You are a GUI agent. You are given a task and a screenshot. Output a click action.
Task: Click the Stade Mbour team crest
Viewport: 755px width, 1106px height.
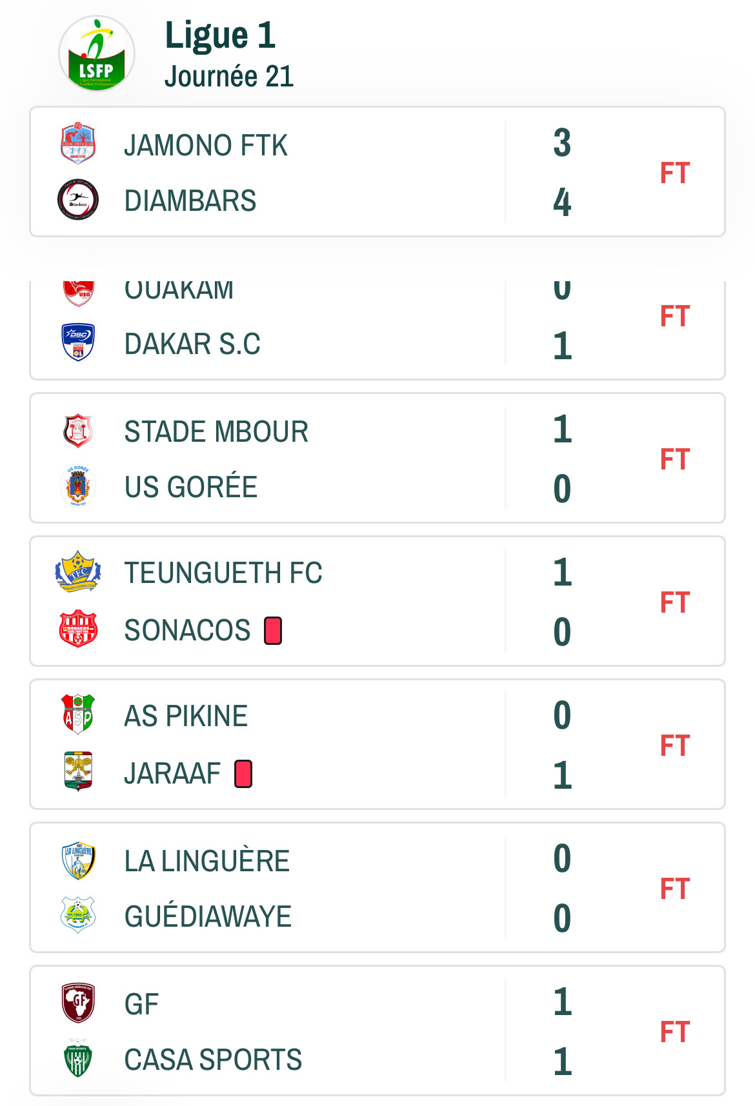[x=78, y=431]
